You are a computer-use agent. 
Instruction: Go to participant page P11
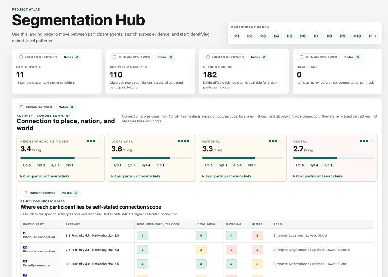point(372,36)
